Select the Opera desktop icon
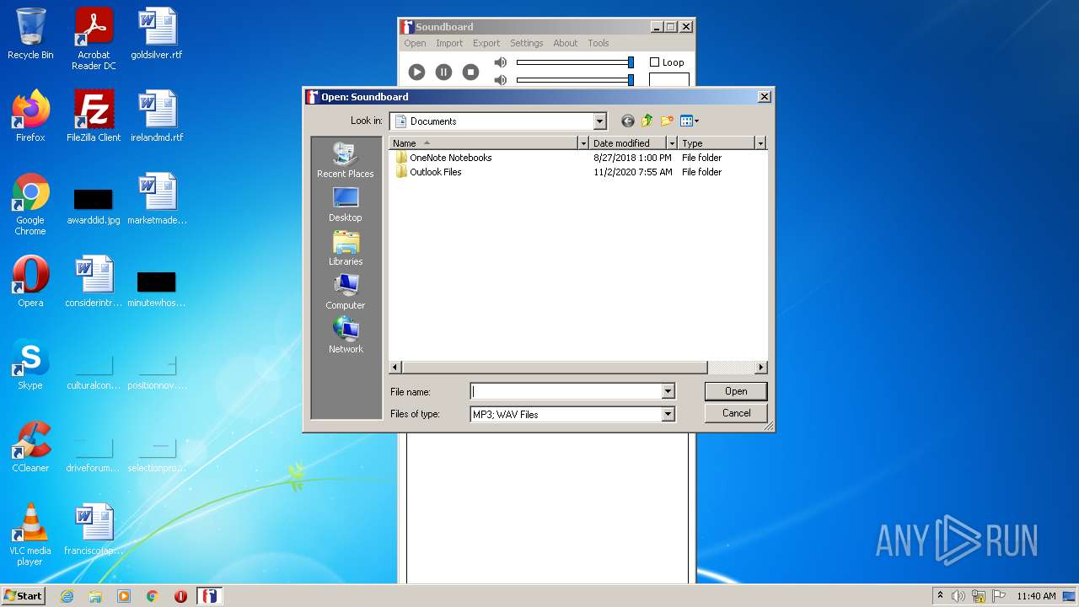The image size is (1079, 607). pos(30,282)
